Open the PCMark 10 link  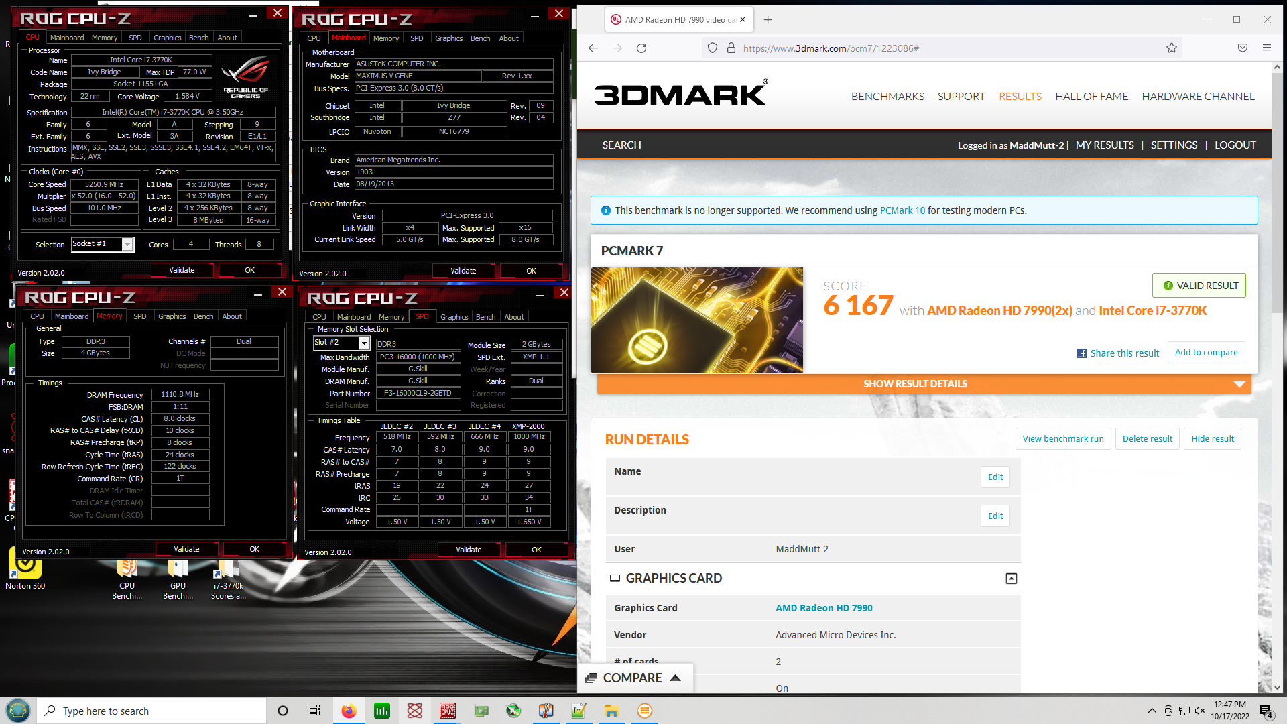902,210
